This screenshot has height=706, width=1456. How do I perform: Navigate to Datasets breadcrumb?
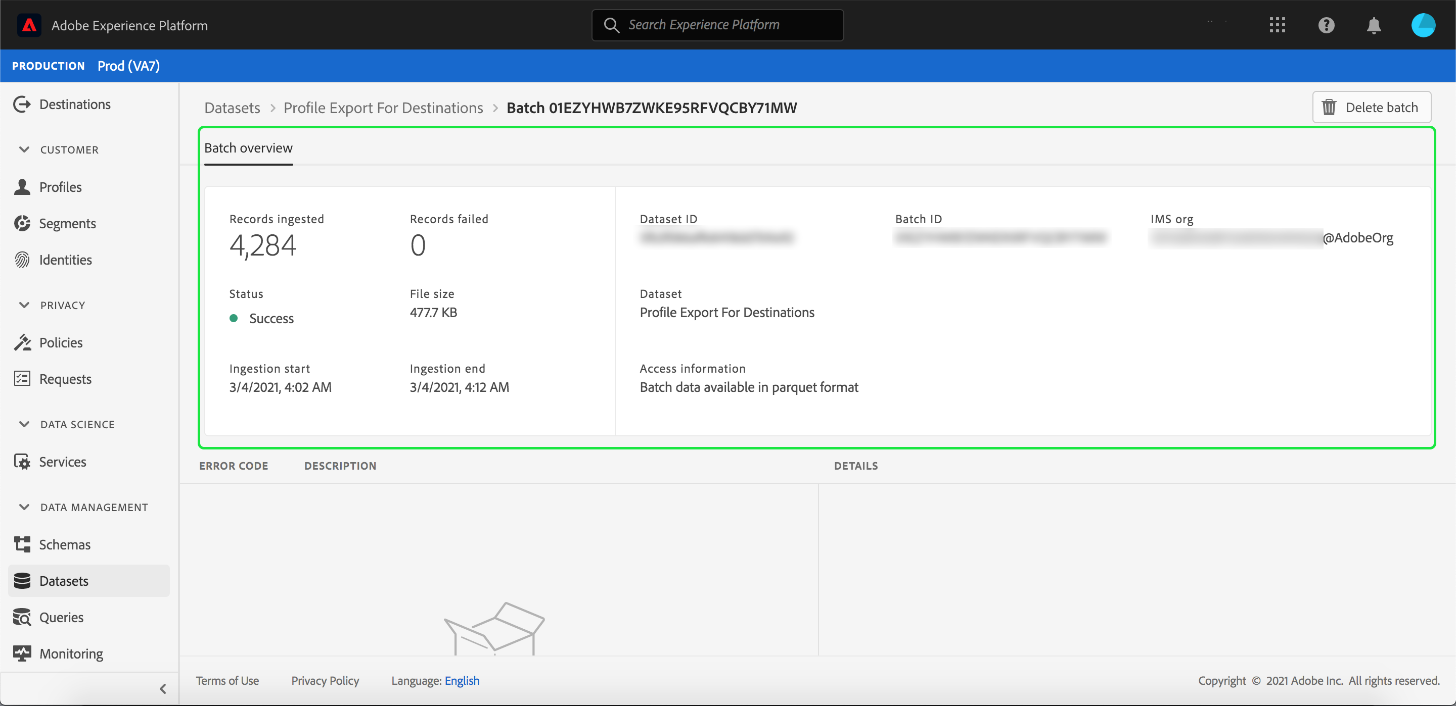pos(232,108)
